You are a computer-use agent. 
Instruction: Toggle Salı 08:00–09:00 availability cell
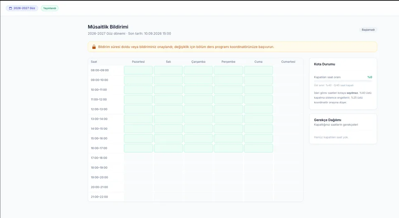(x=168, y=70)
